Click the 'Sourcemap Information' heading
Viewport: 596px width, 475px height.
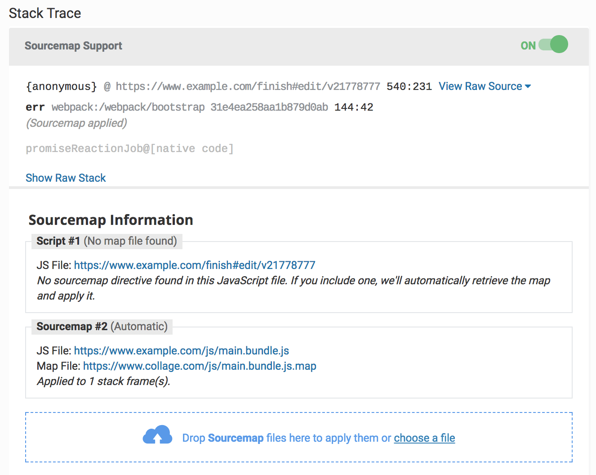coord(111,220)
